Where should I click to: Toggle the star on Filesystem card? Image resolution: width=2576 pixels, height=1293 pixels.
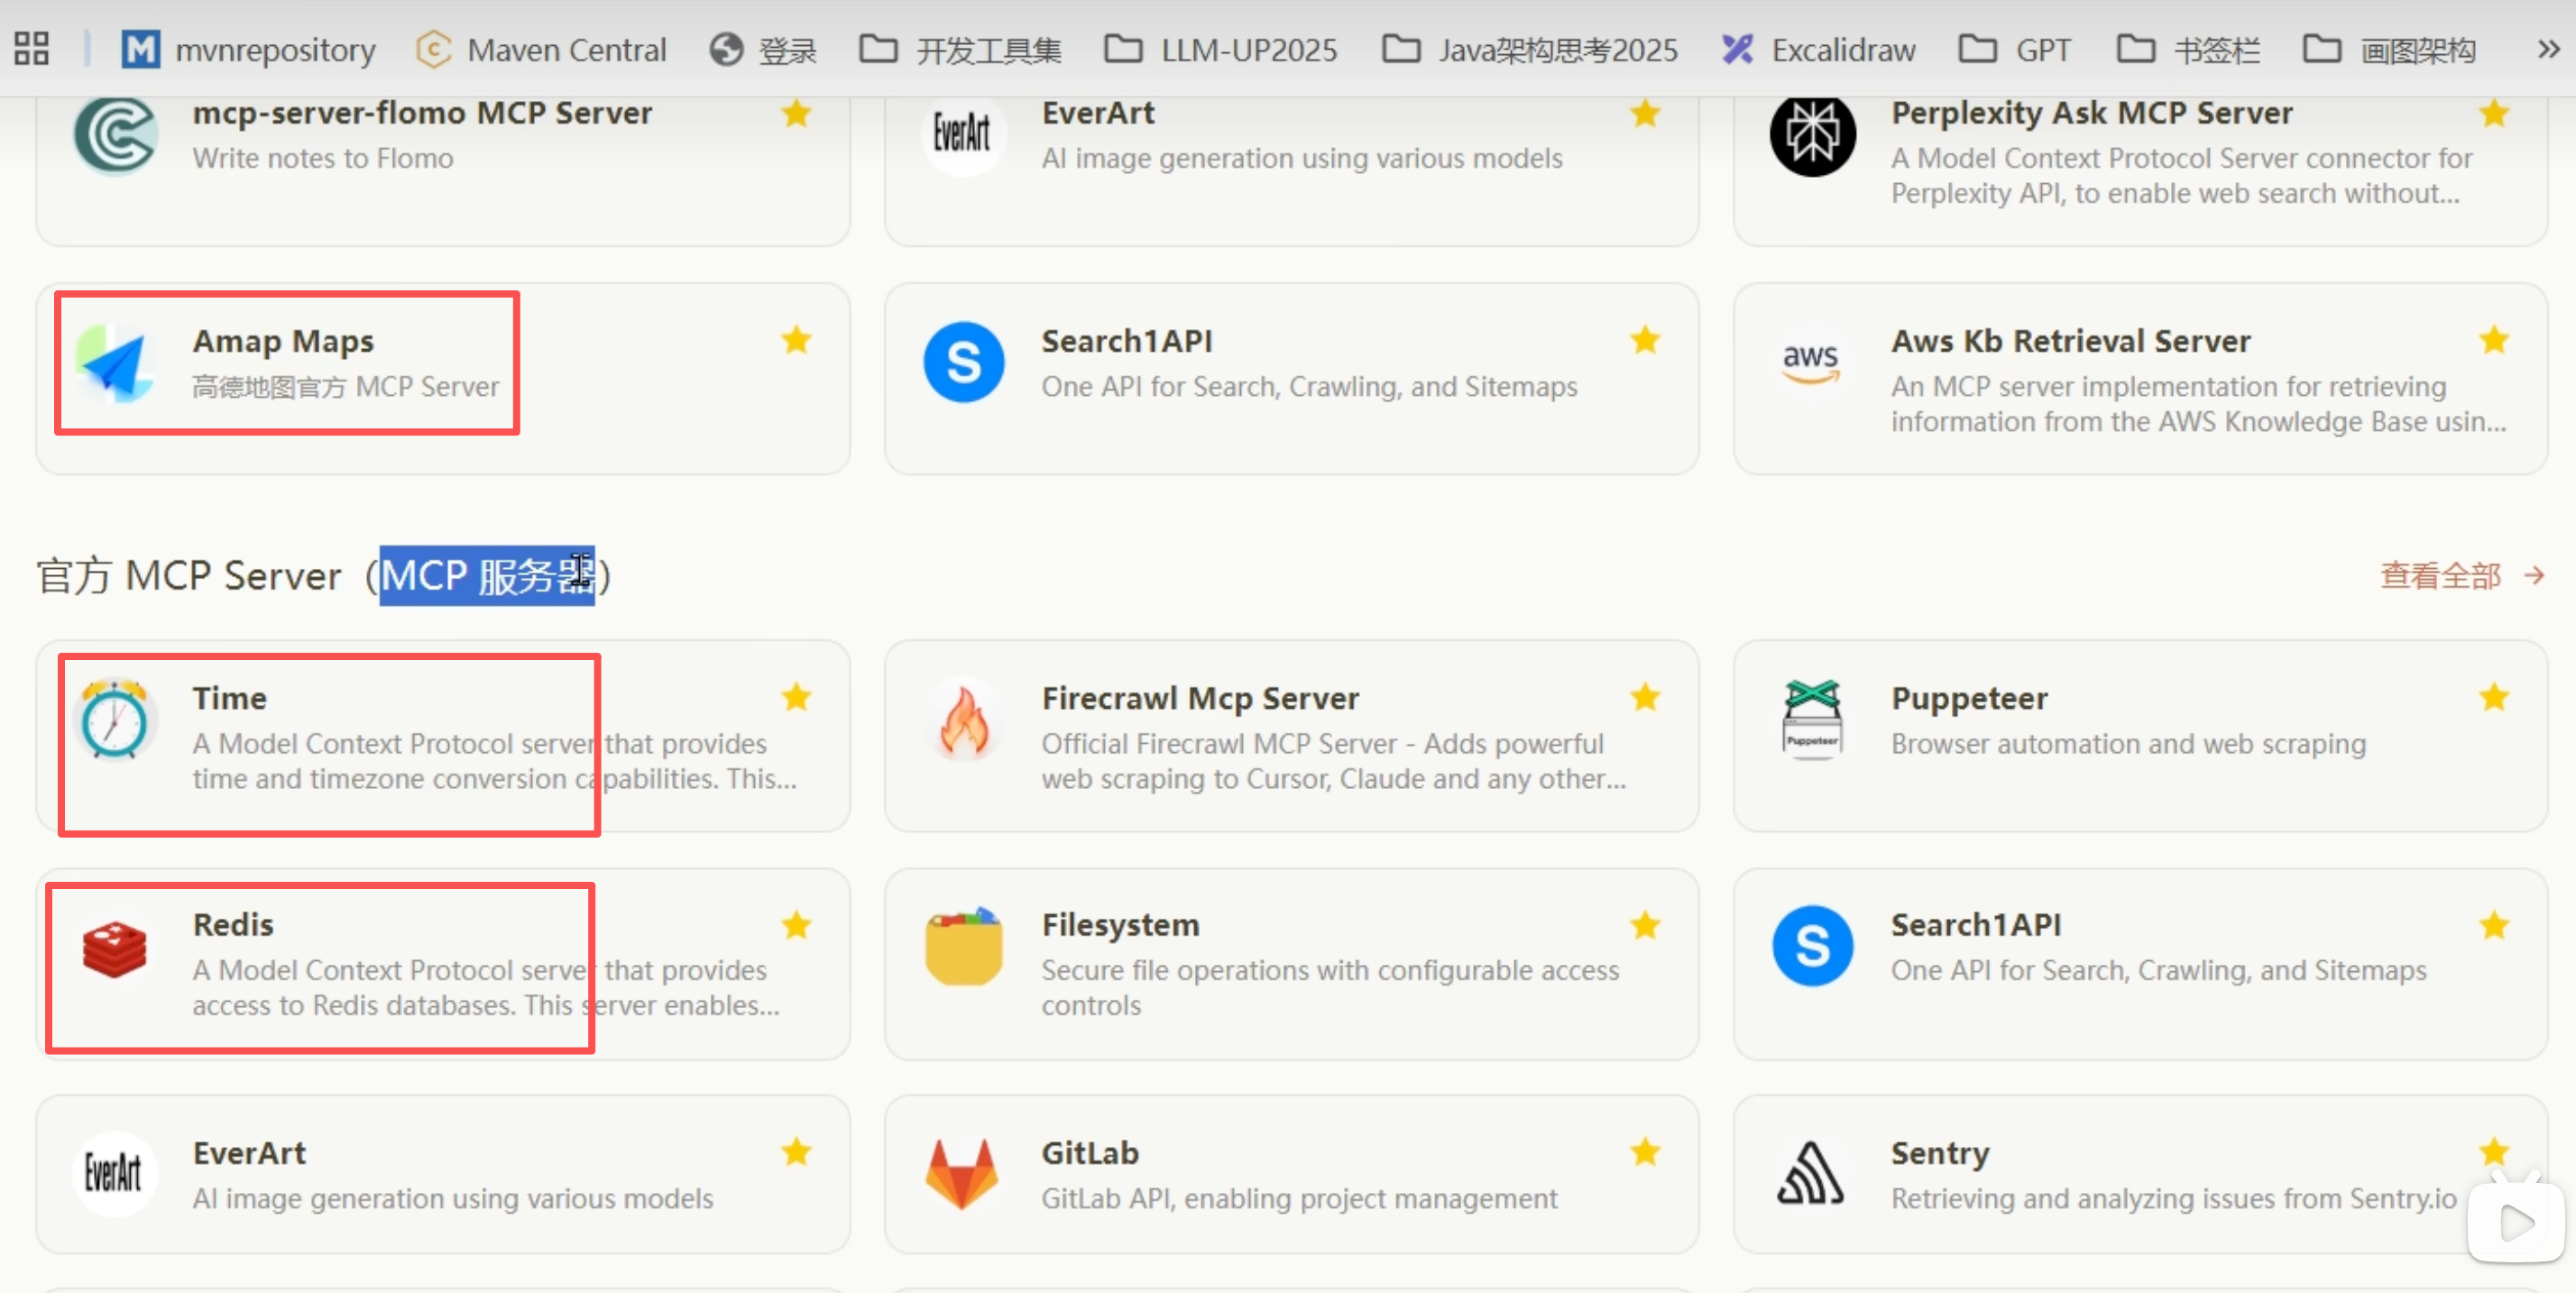1645,925
